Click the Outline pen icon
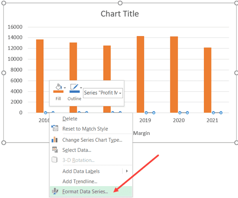238x198 pixels. [73, 86]
